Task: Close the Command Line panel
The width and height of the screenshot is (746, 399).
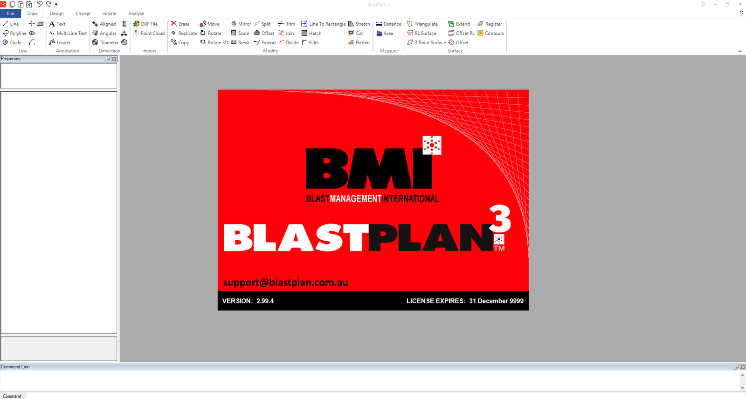Action: tap(742, 367)
